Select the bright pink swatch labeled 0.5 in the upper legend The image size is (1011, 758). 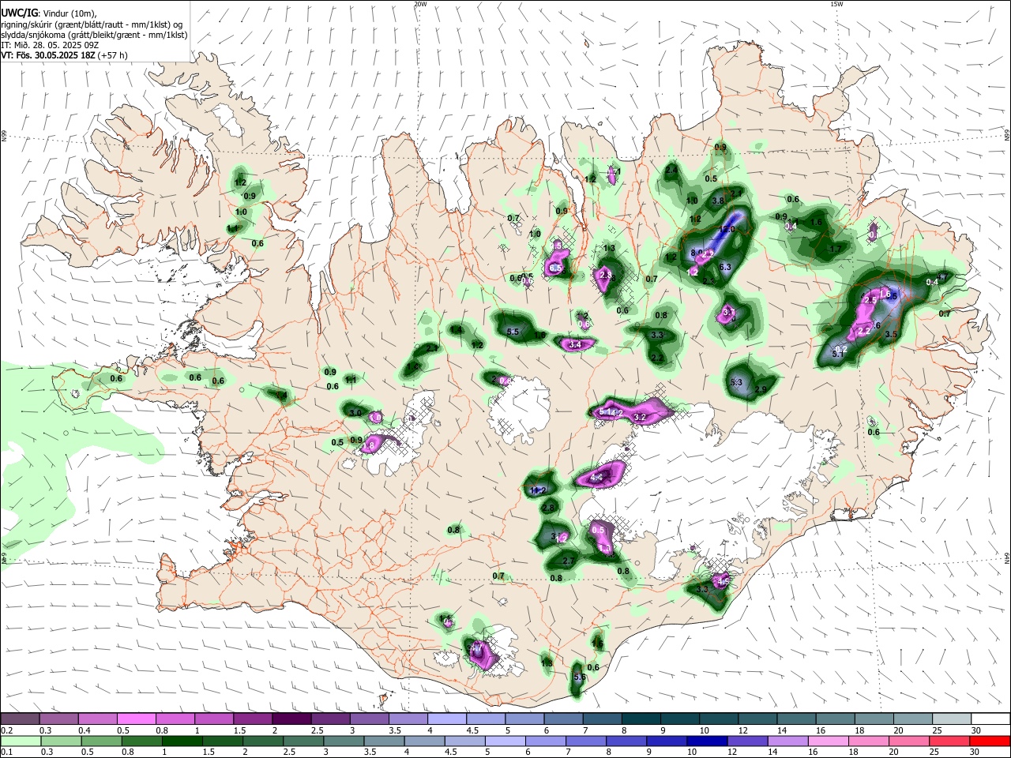136,719
